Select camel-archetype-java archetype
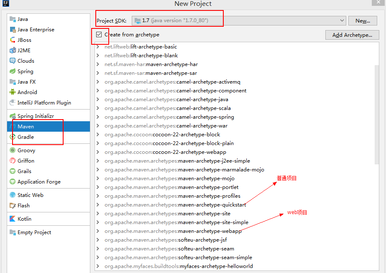386x273 pixels. click(166, 100)
